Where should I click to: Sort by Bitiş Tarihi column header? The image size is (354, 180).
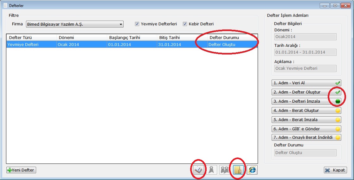click(x=182, y=37)
